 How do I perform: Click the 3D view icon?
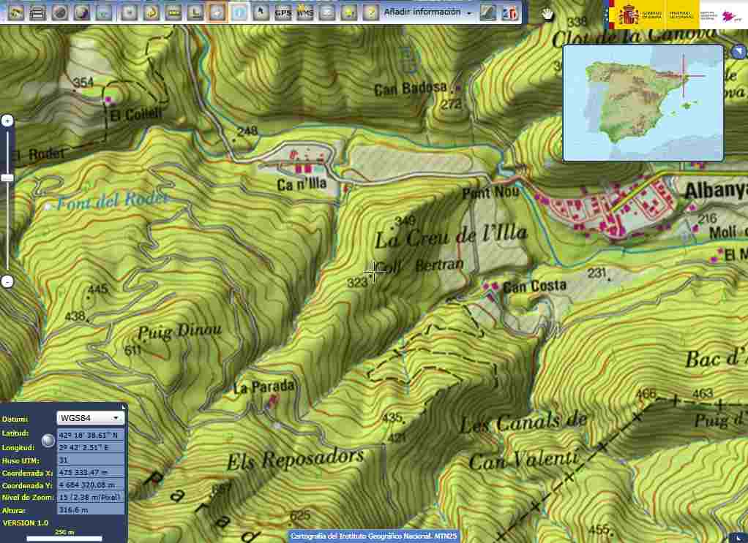coord(509,12)
